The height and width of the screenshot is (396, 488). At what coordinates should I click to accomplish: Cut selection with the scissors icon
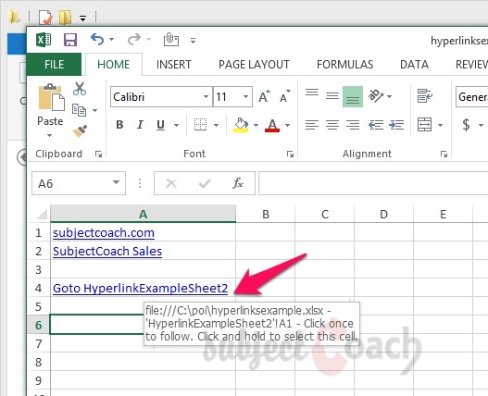point(80,88)
